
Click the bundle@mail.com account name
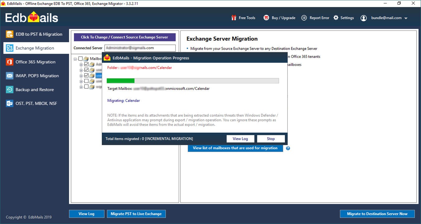pos(386,18)
